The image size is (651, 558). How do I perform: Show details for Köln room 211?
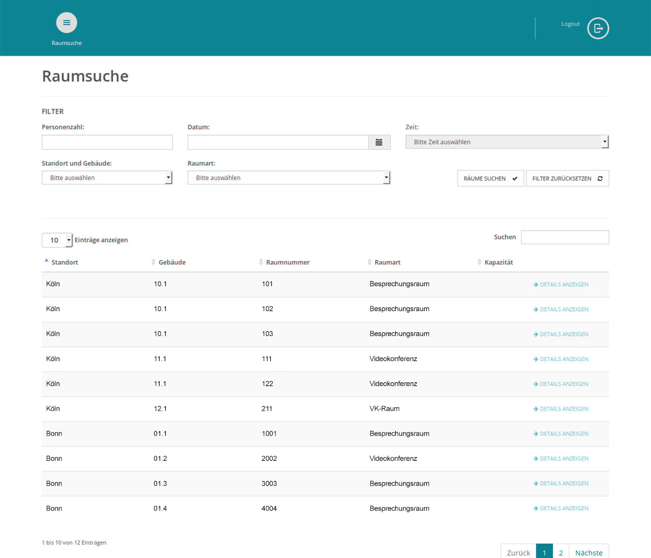click(x=561, y=409)
